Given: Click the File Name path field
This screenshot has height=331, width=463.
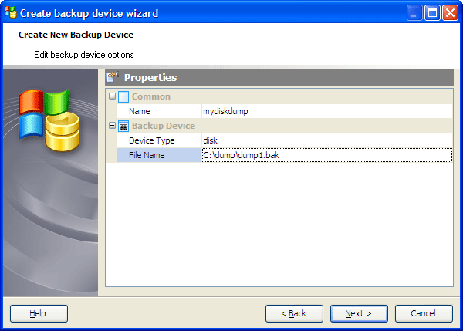Looking at the screenshot, I should [x=324, y=155].
